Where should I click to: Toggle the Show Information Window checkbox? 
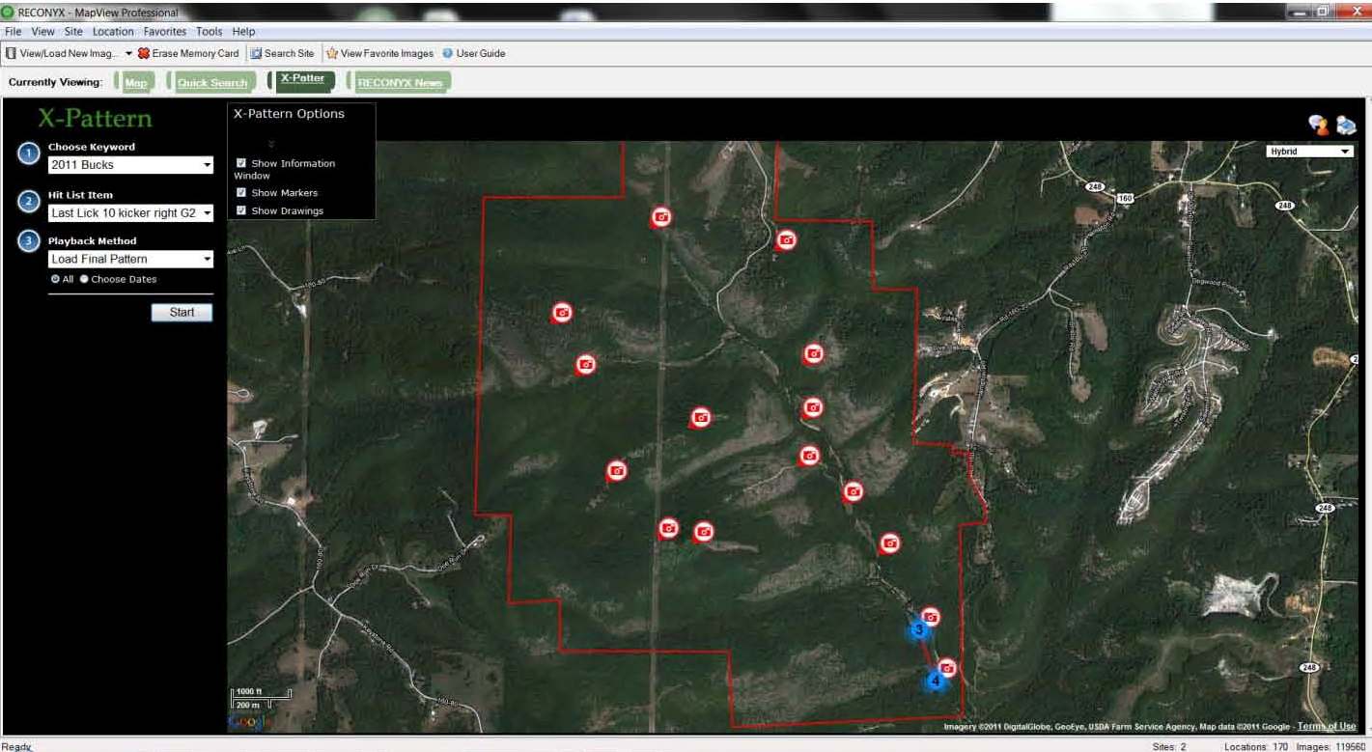(241, 163)
